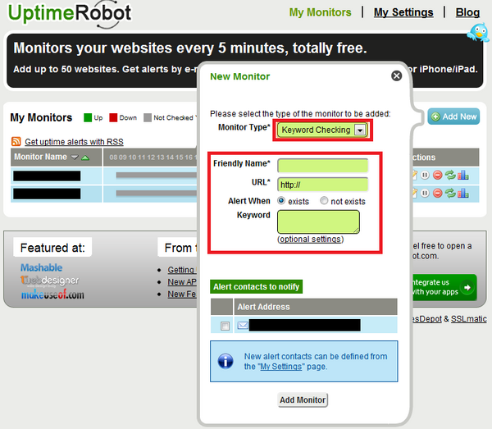The height and width of the screenshot is (429, 492).
Task: Check the alert contact email checkbox
Action: click(225, 326)
